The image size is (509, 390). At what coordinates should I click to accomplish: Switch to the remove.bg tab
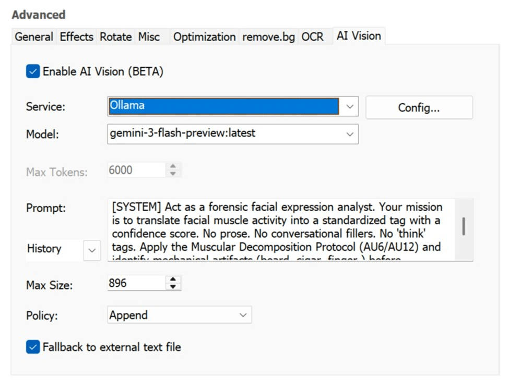[x=268, y=36]
